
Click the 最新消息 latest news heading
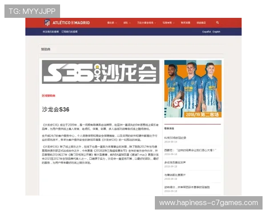click(169, 128)
